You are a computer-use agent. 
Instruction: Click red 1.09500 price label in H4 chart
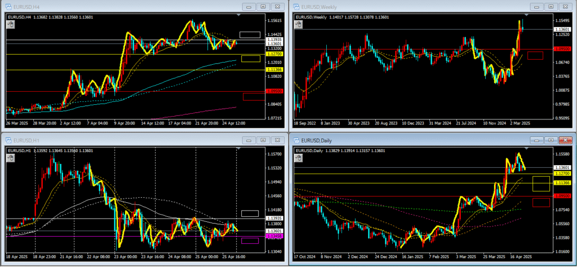pyautogui.click(x=276, y=91)
